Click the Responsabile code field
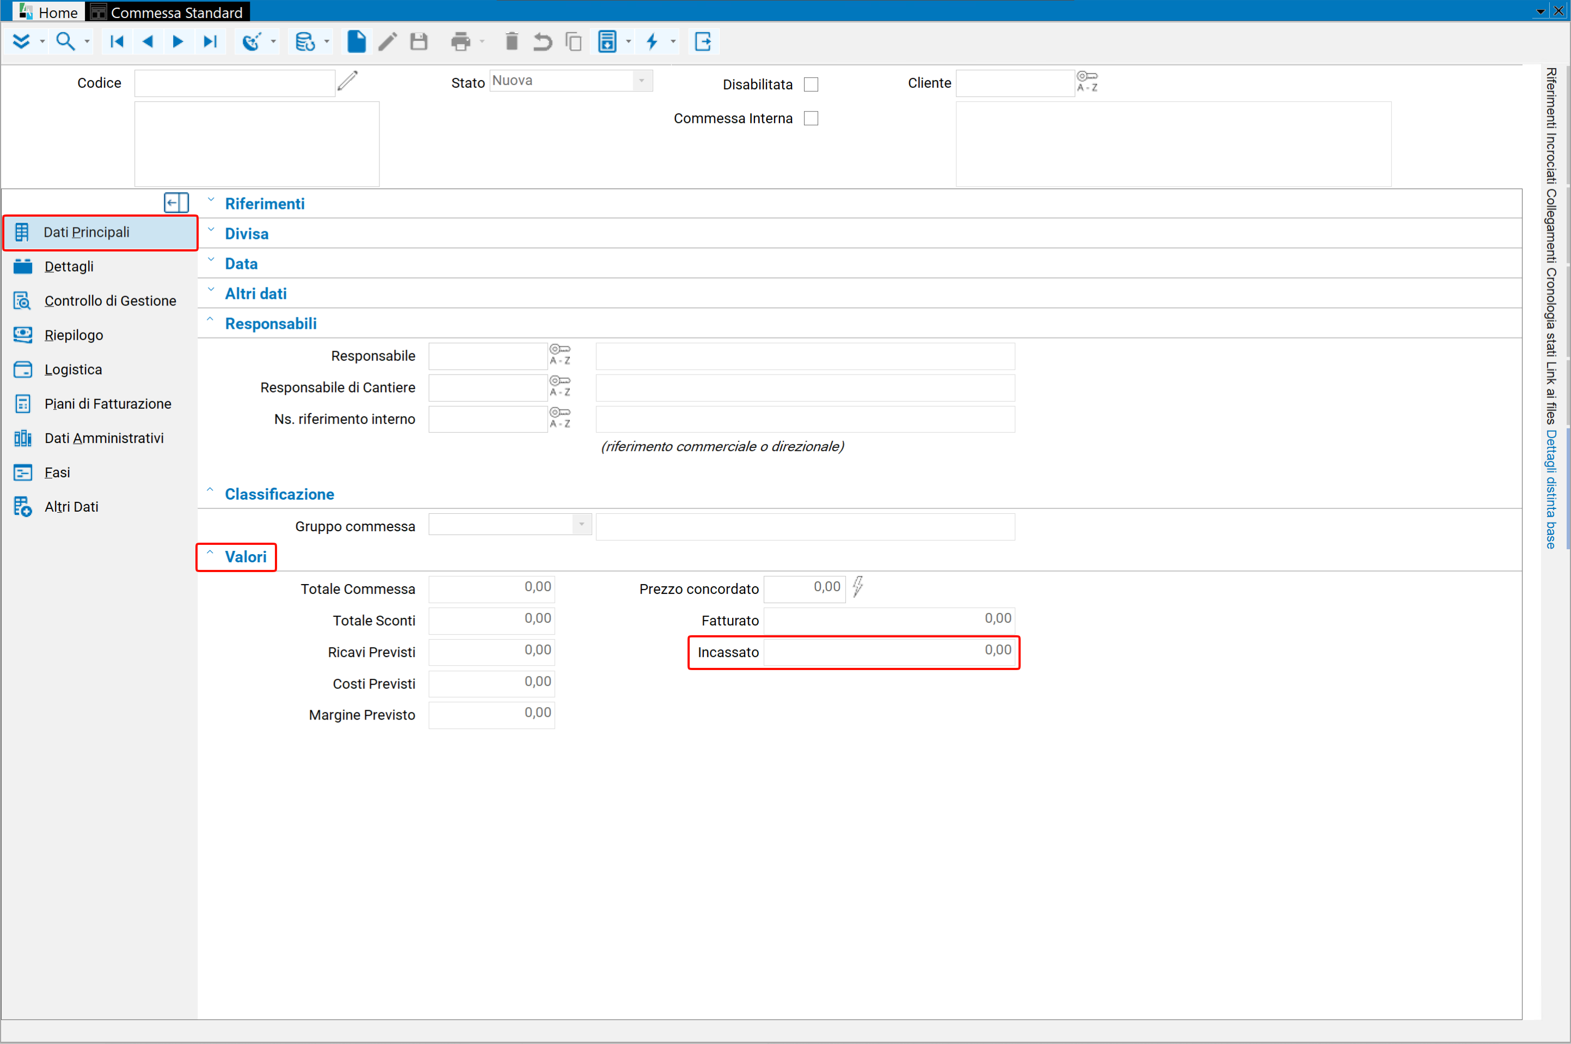 488,356
